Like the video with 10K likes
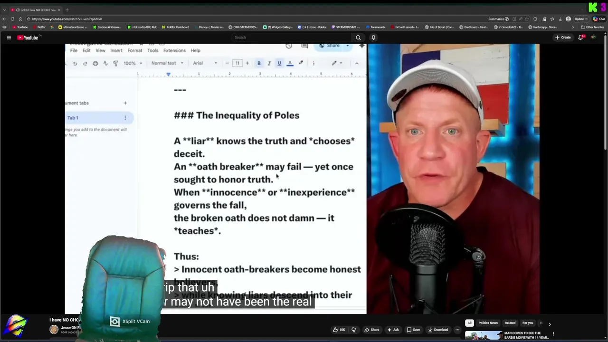The width and height of the screenshot is (608, 342). (x=339, y=330)
